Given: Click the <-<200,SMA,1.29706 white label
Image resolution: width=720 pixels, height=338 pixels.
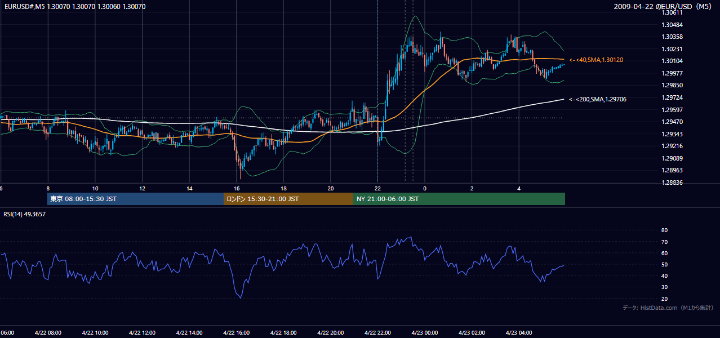Looking at the screenshot, I should click(x=598, y=99).
